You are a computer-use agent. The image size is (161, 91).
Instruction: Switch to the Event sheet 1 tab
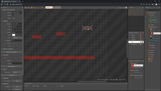pos(56,7)
